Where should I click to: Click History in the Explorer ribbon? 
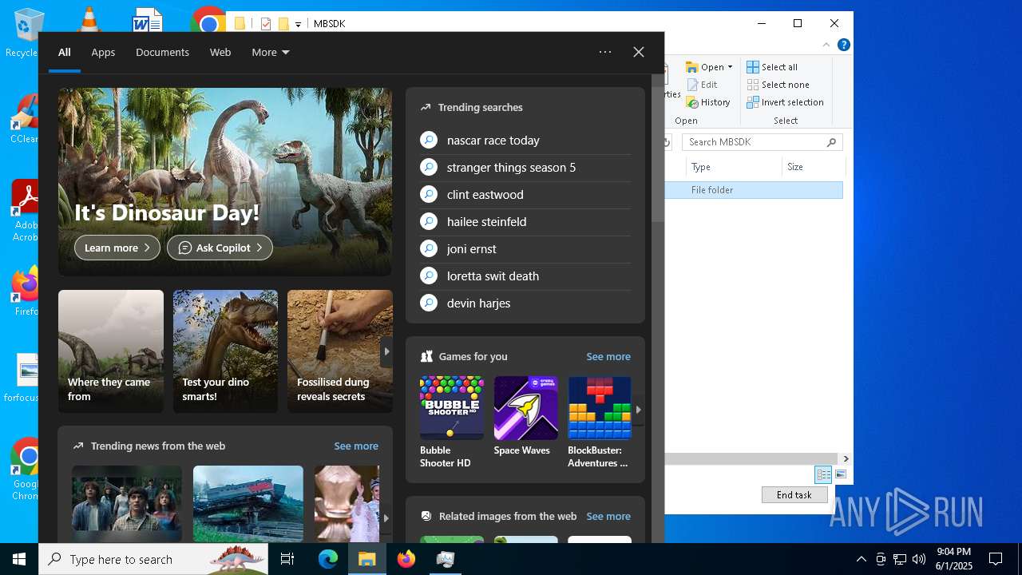coord(708,102)
